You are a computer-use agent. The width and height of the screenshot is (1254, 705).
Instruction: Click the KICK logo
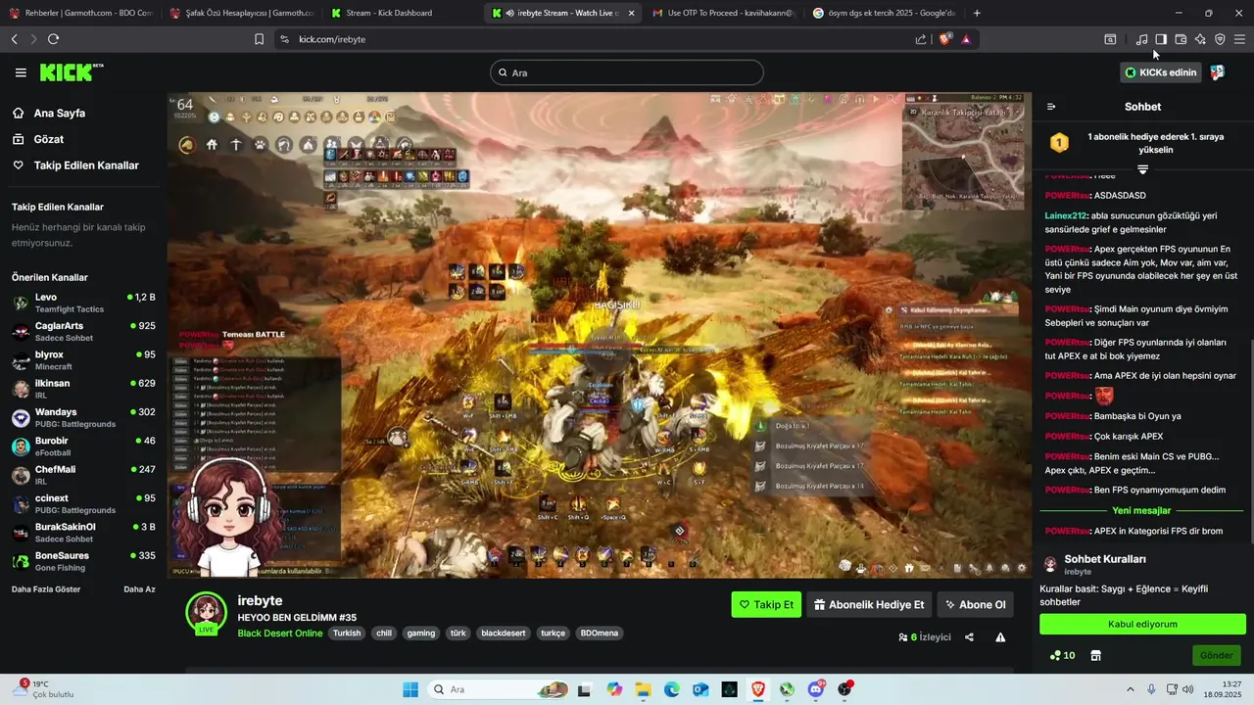tap(71, 72)
